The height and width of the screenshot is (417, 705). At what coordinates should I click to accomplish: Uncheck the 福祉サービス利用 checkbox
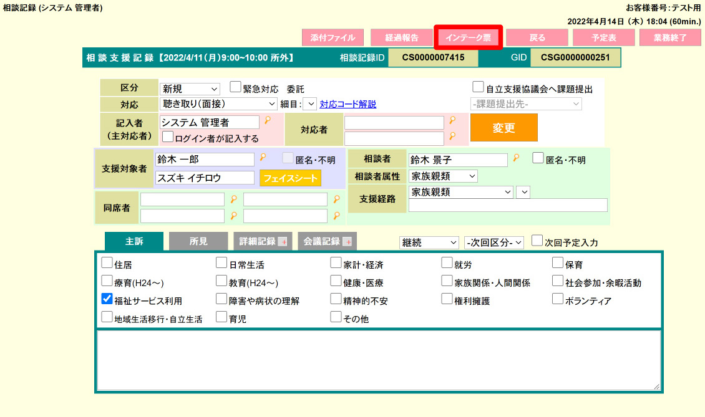click(107, 299)
